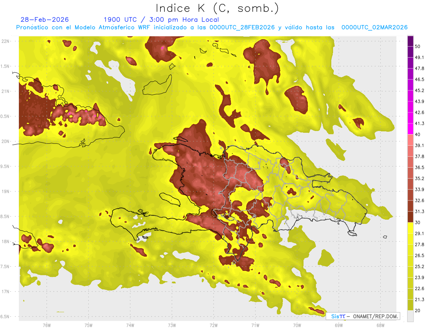The image size is (427, 330).
Task: Select the date label "28-Feb-2026"
Action: [x=44, y=20]
